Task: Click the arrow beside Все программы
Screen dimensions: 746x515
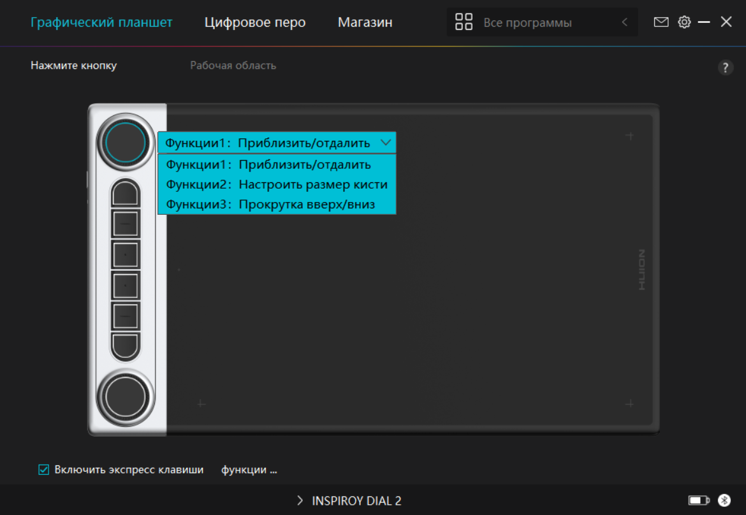Action: pos(624,22)
